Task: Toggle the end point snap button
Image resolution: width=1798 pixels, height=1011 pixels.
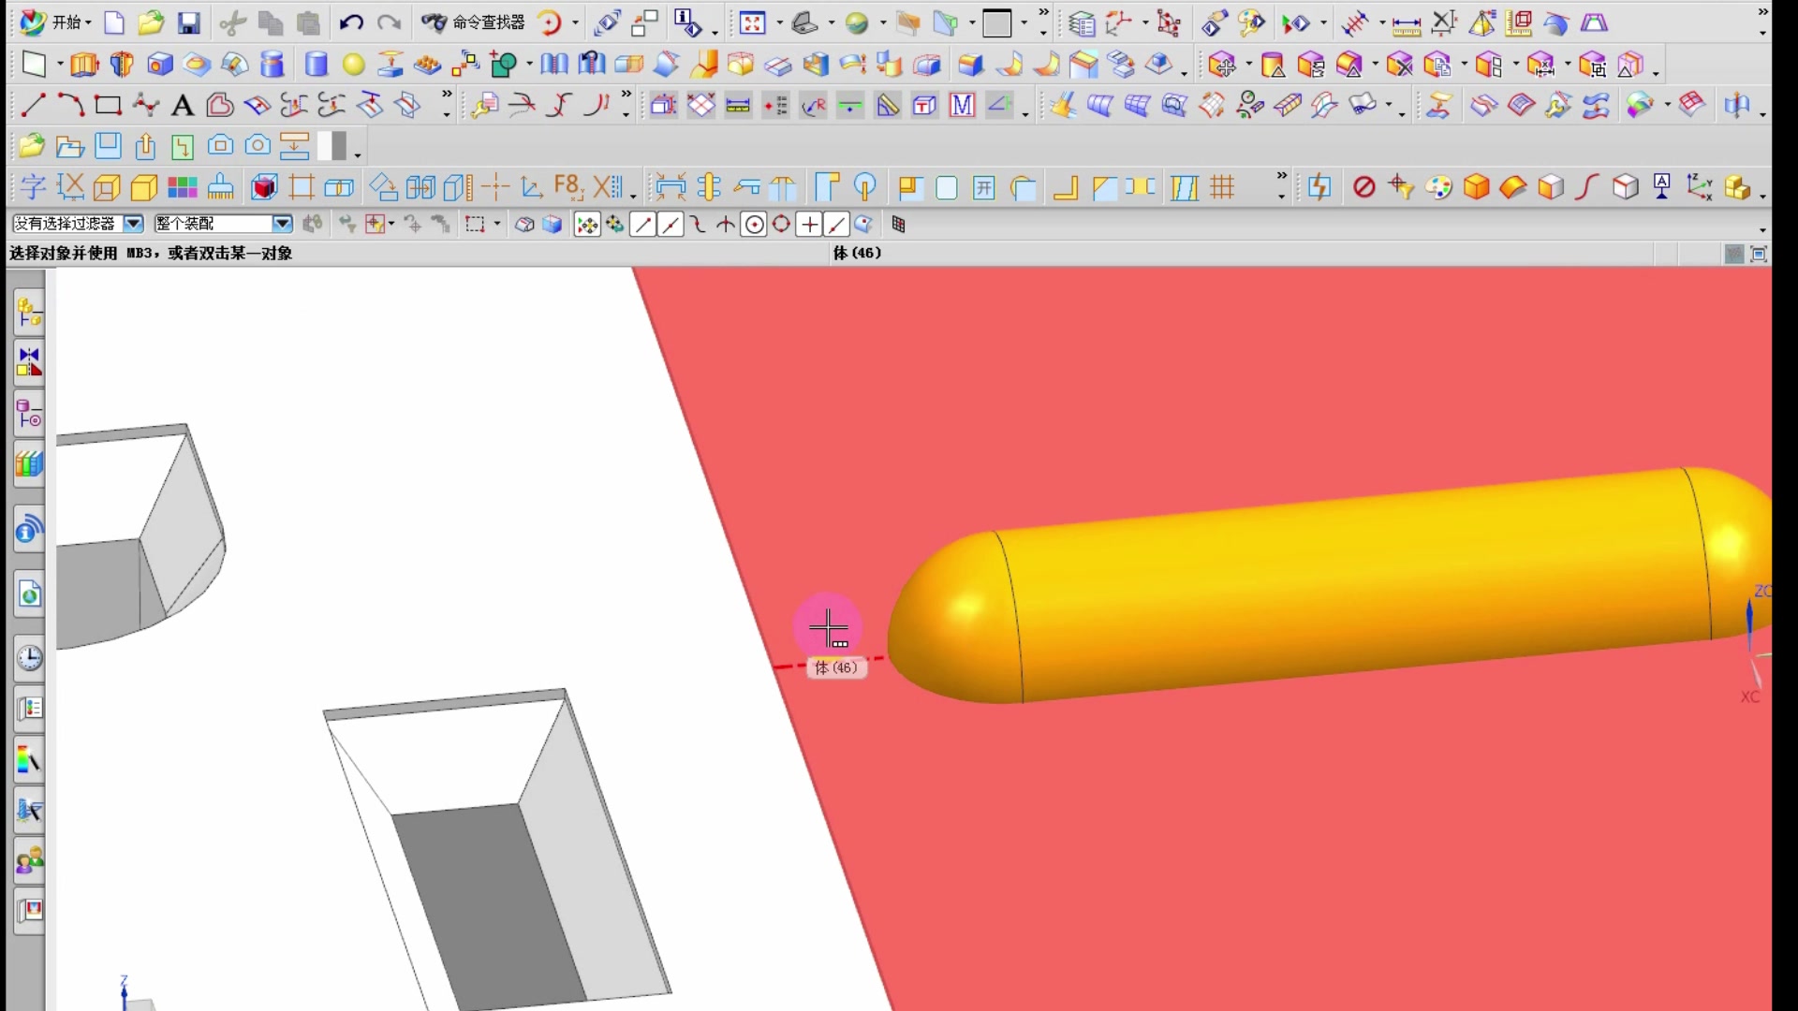Action: pos(642,225)
